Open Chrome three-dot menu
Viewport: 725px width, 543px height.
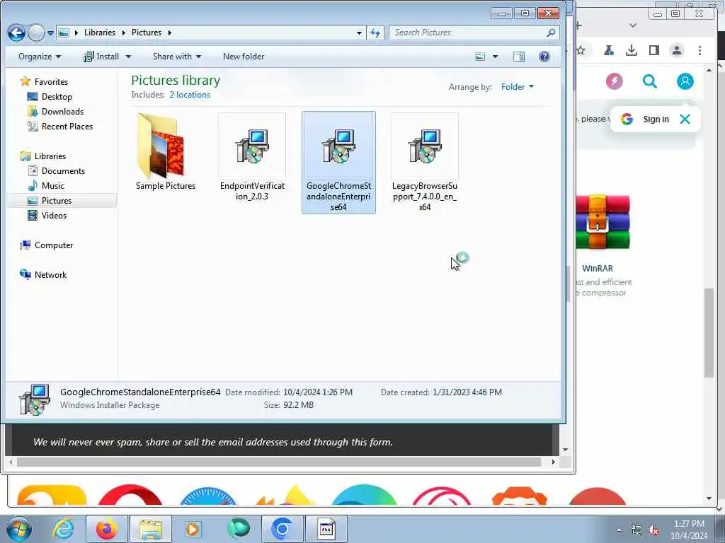[x=700, y=50]
